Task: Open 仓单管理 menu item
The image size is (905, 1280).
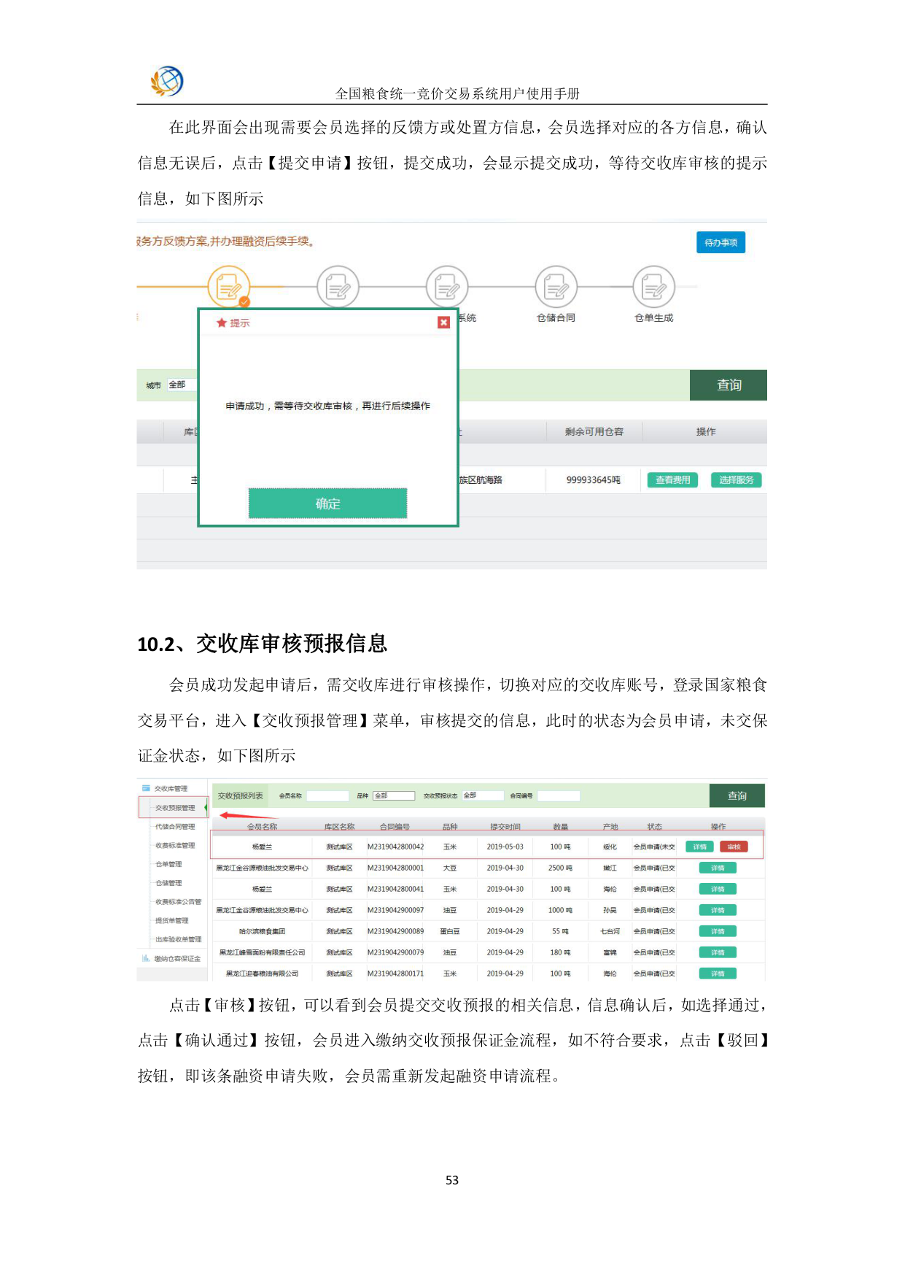Action: pos(168,864)
